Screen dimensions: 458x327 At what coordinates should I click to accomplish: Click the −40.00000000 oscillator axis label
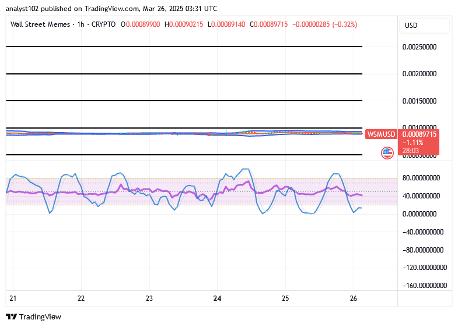(x=423, y=232)
